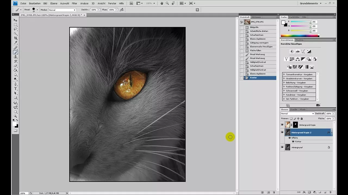Expand the Tonwertkorrektur - Vorgaben preset group
Viewport: 348px width, 195px height.
tap(284, 74)
